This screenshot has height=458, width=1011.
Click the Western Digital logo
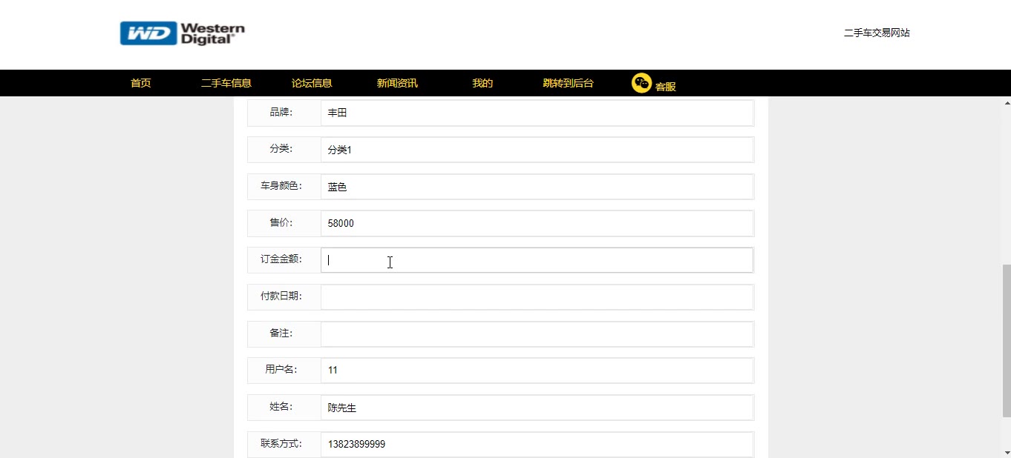(x=182, y=33)
